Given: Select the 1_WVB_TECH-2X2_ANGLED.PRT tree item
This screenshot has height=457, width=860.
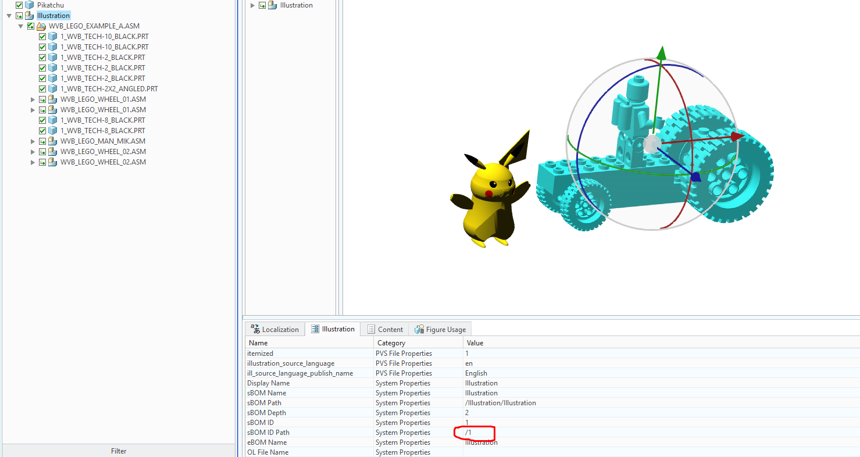Looking at the screenshot, I should coord(109,89).
